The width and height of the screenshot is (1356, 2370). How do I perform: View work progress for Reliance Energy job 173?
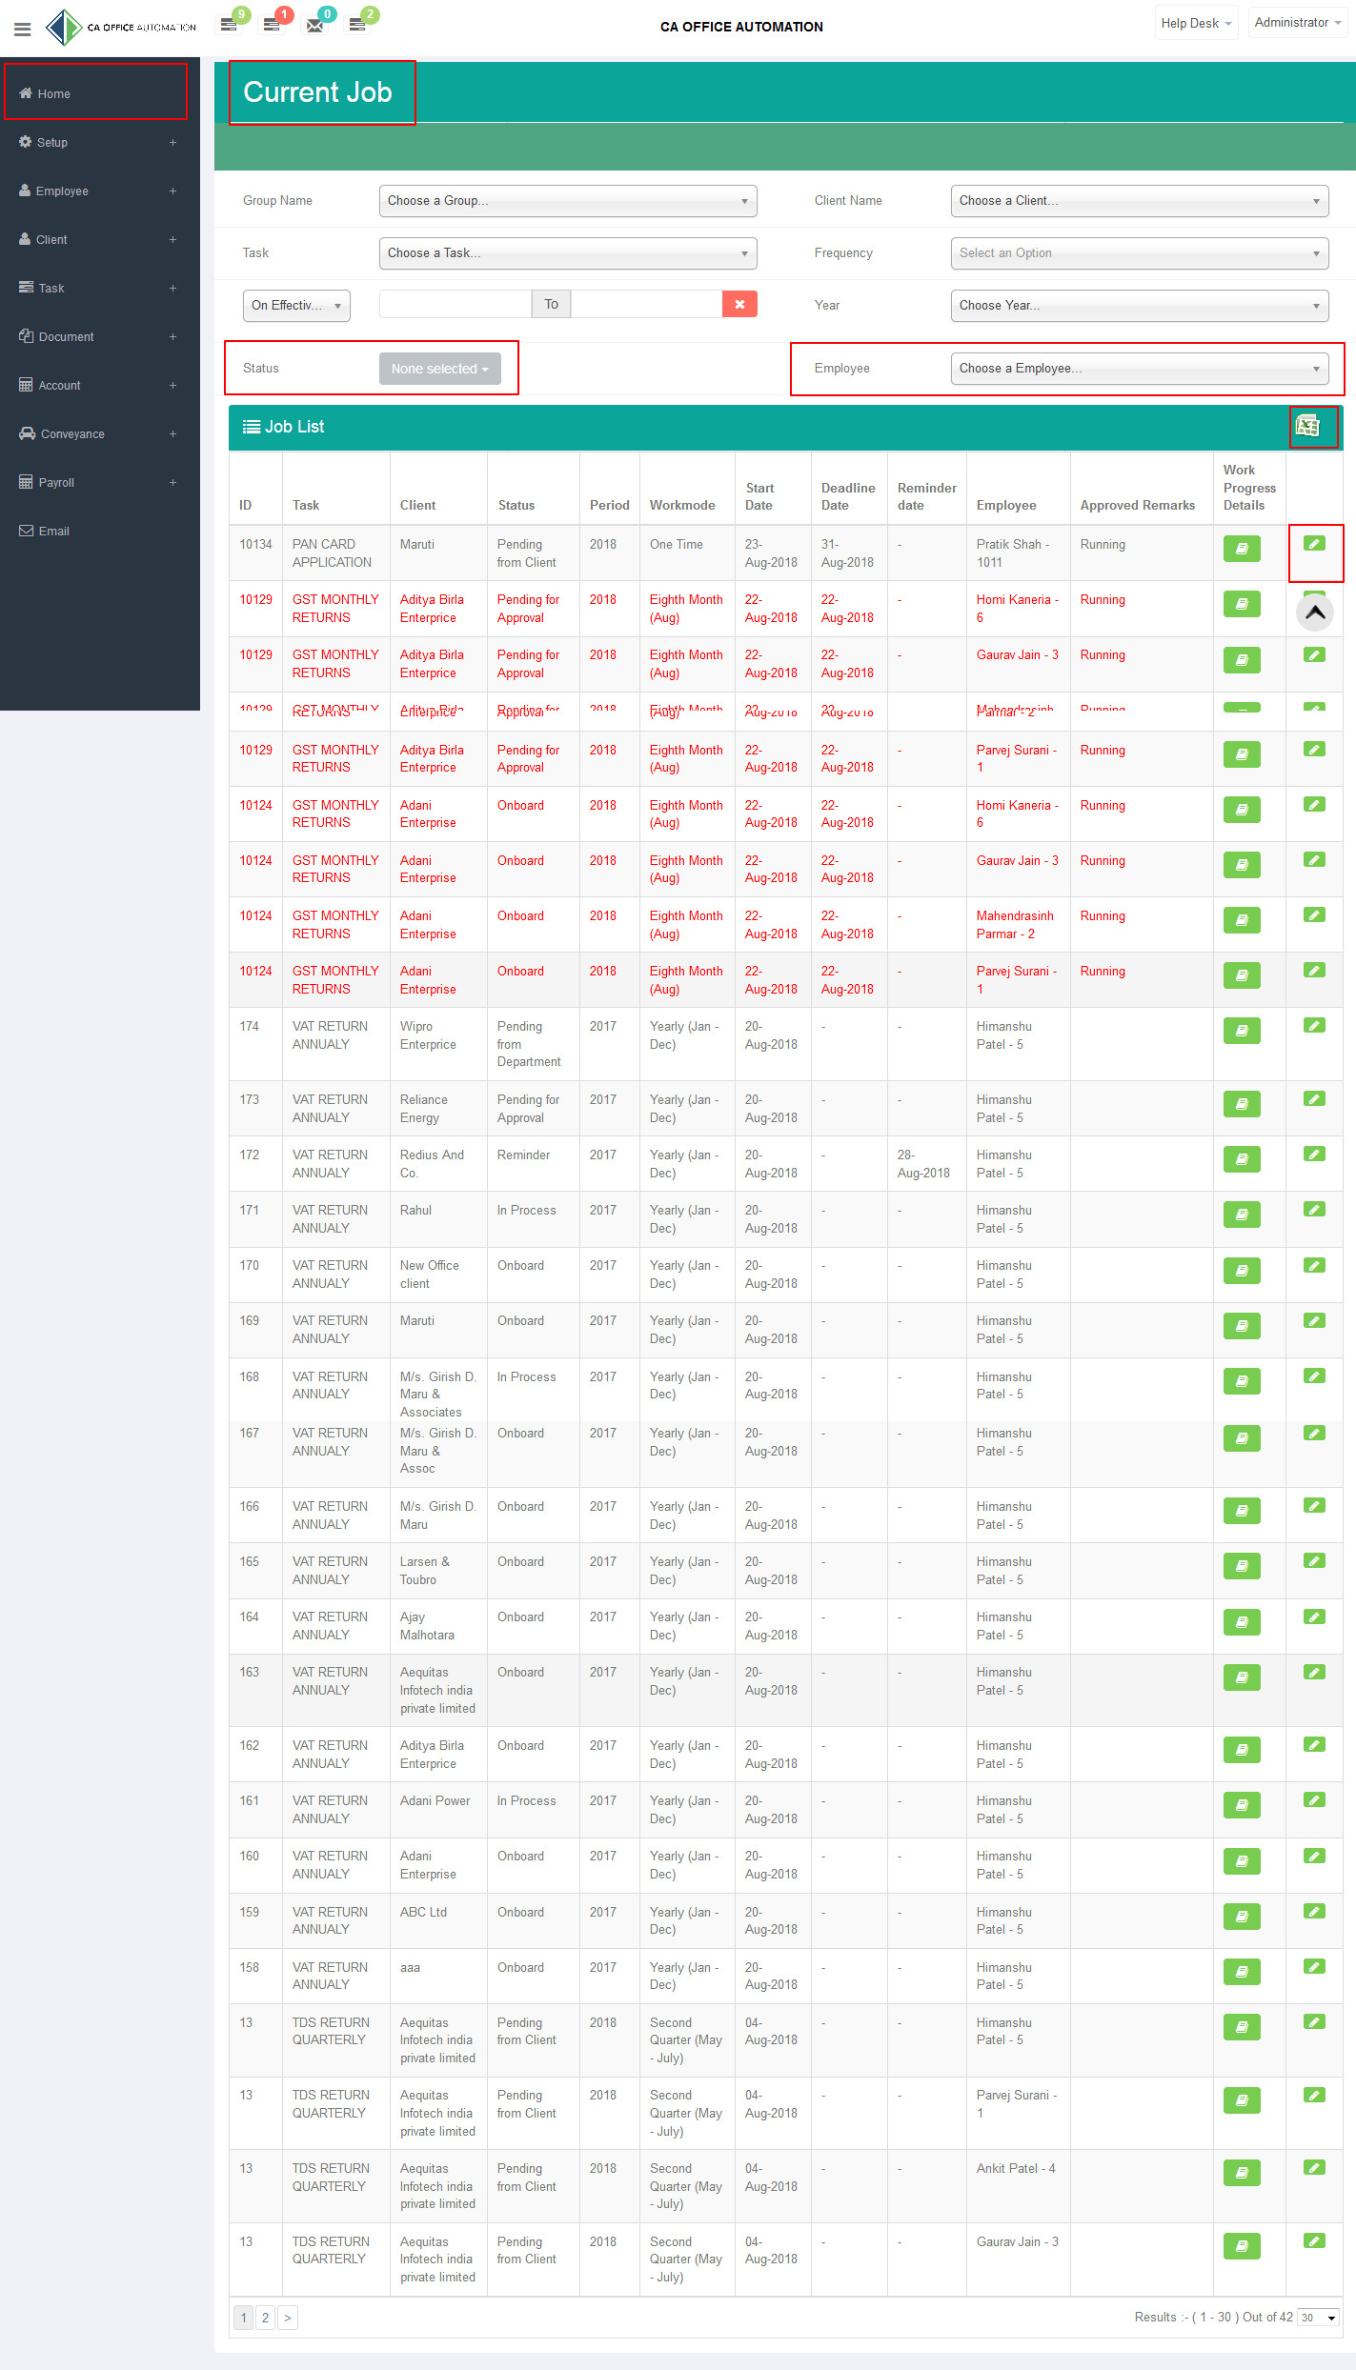point(1242,1104)
